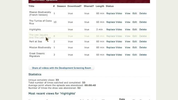Screen dimensions: 178x100
Task: View The Turtles of Costa Rica
Action: pos(128,22)
